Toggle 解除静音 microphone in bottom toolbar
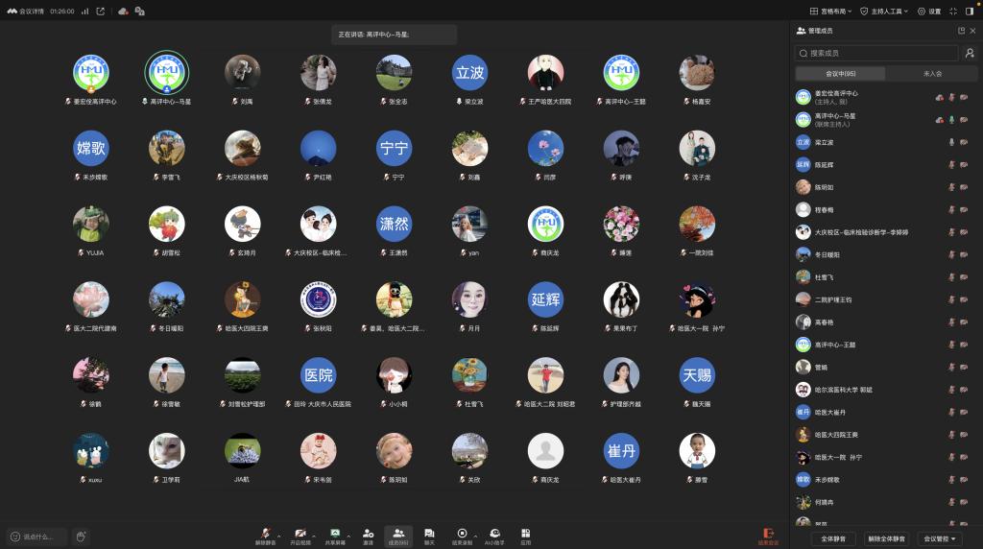The height and width of the screenshot is (549, 983). tap(266, 533)
